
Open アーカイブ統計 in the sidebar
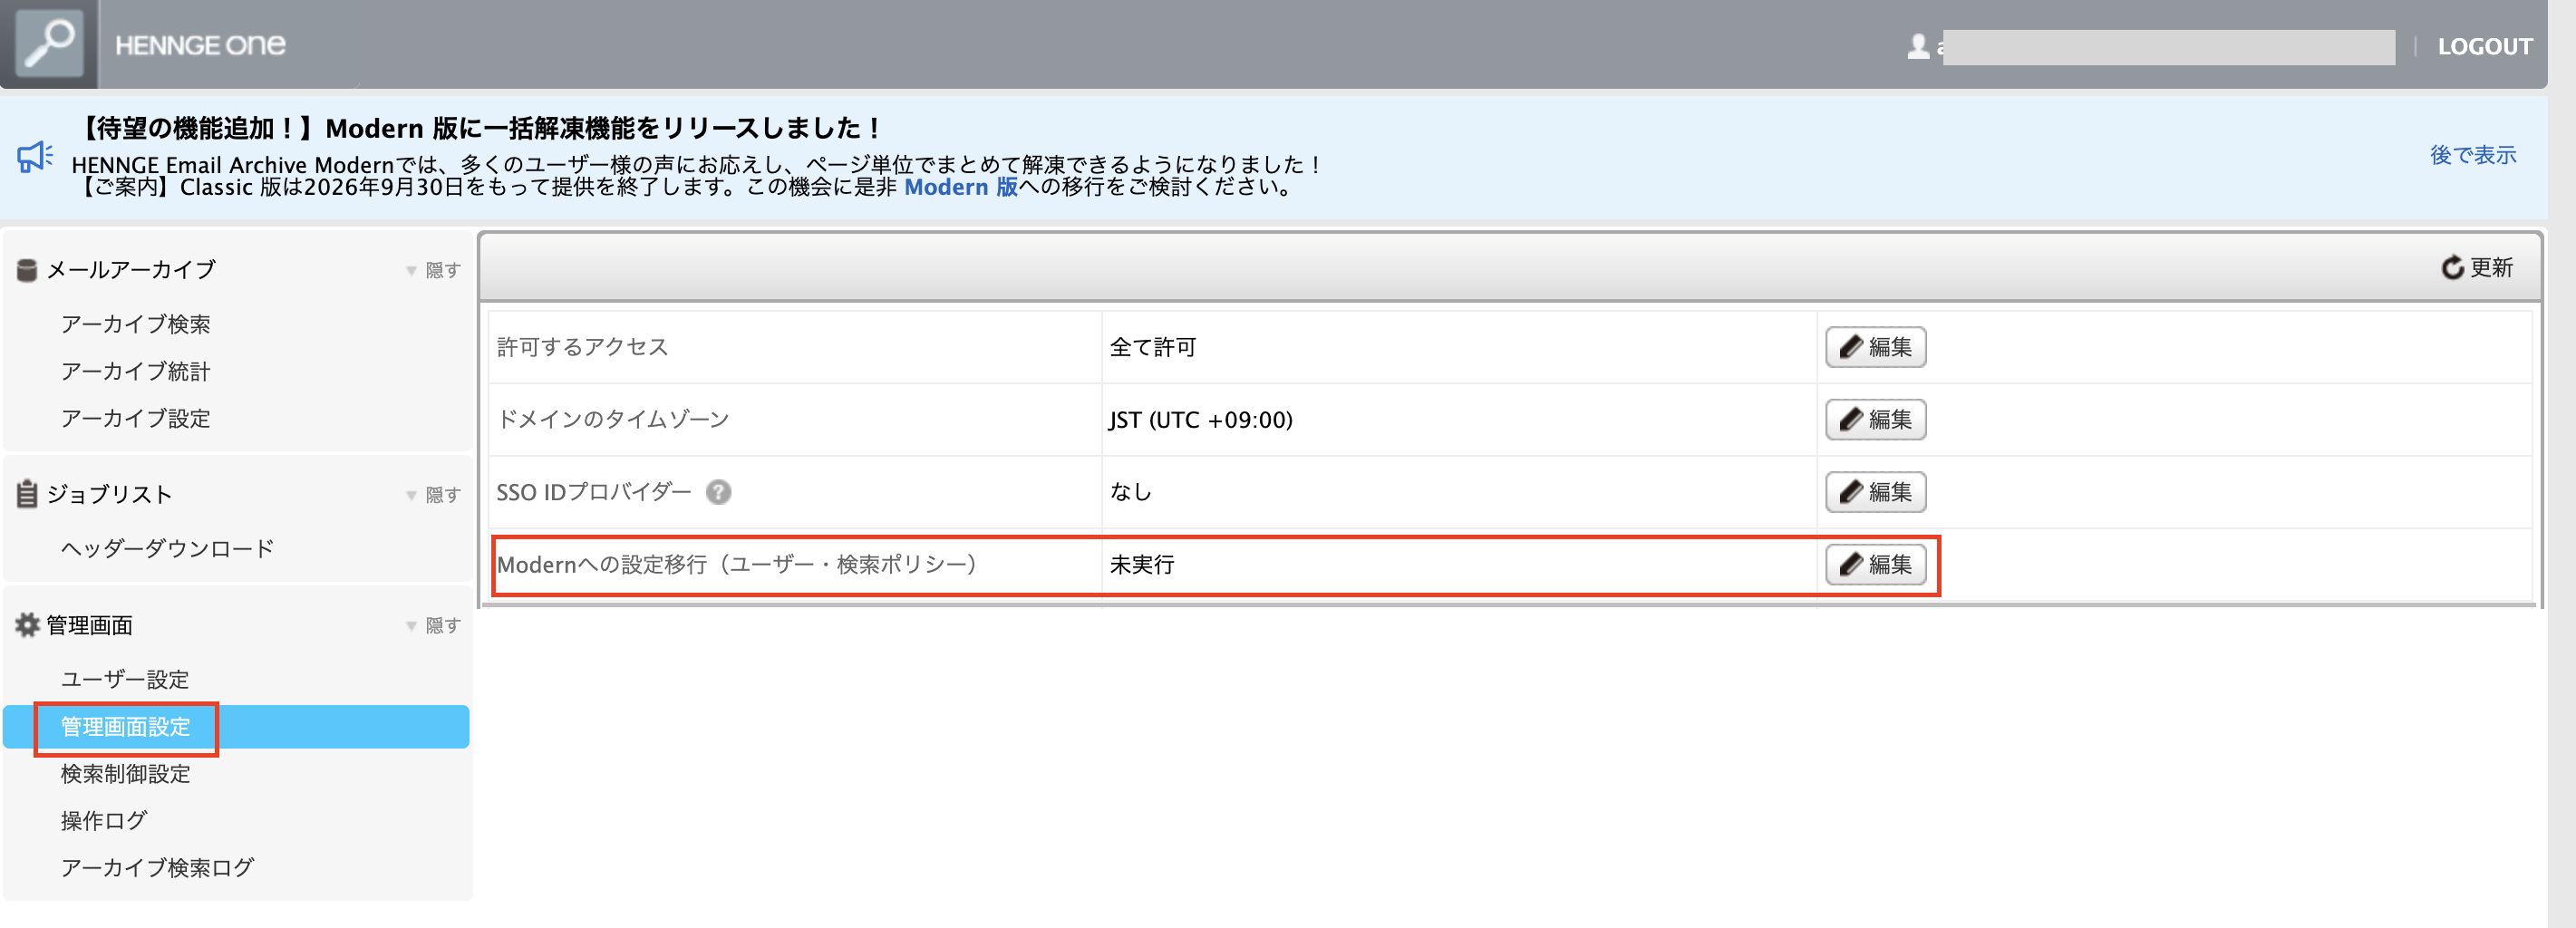pos(136,371)
